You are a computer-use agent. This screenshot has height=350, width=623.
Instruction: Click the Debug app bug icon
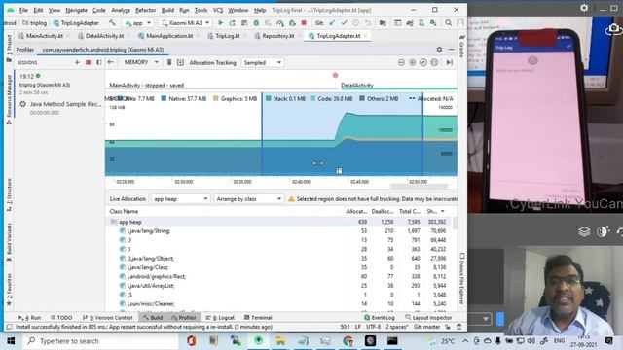[x=256, y=23]
